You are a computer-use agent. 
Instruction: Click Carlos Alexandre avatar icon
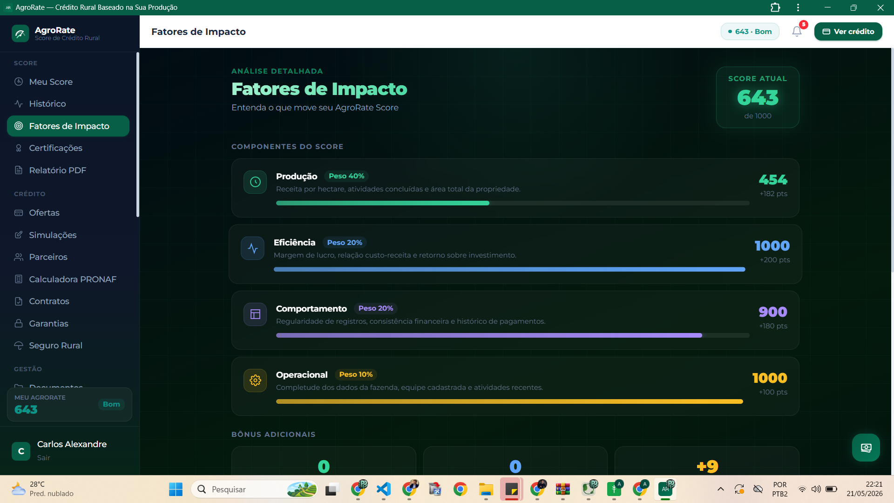pyautogui.click(x=21, y=451)
